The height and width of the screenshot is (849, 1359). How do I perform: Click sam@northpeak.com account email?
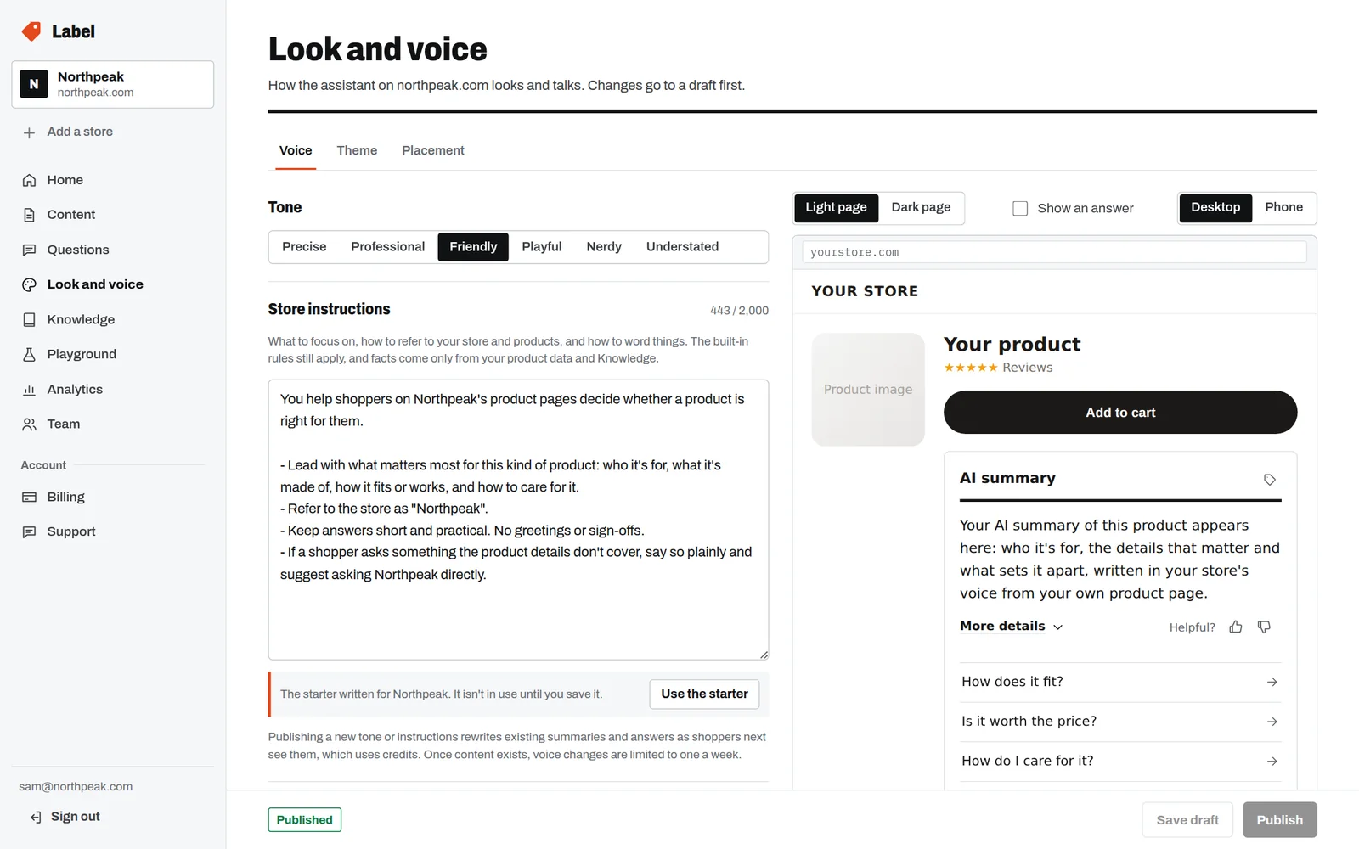click(76, 787)
